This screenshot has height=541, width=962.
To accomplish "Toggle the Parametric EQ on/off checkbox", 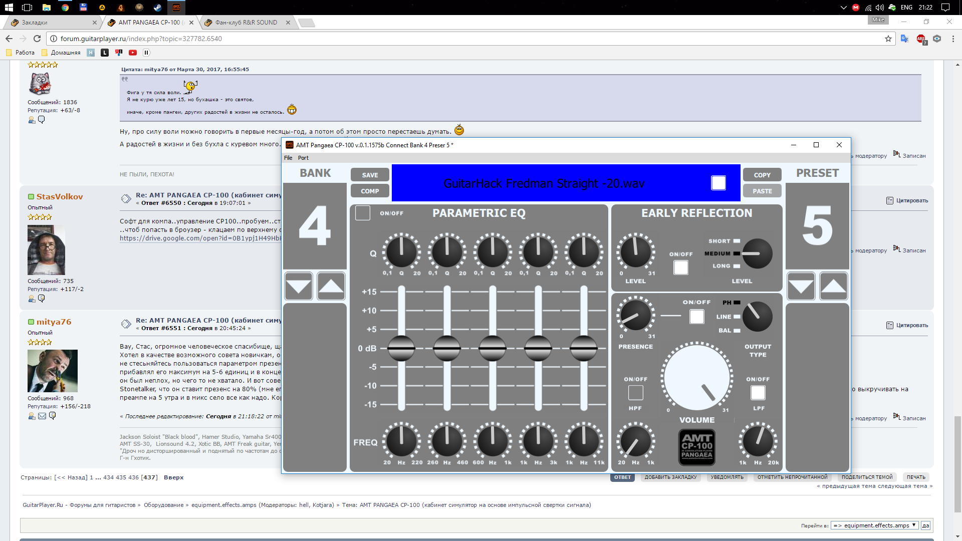I will coord(363,213).
